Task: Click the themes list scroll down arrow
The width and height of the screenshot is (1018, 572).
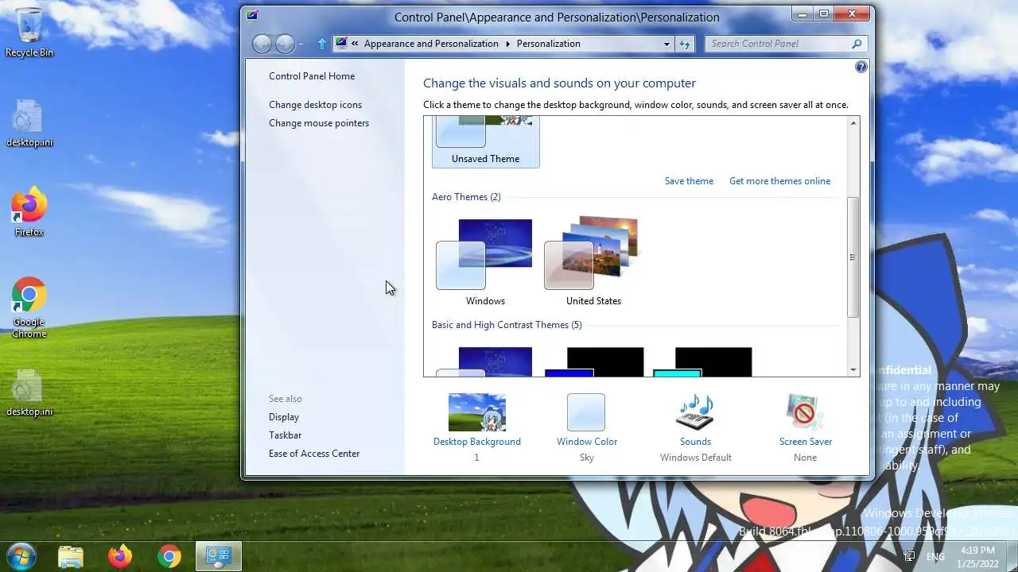Action: [x=853, y=369]
